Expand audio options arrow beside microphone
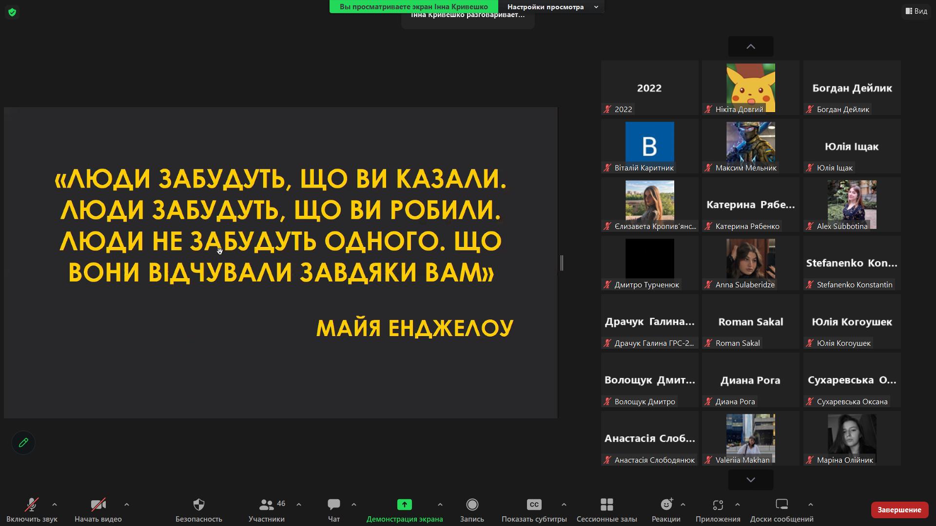The width and height of the screenshot is (936, 526). point(55,505)
